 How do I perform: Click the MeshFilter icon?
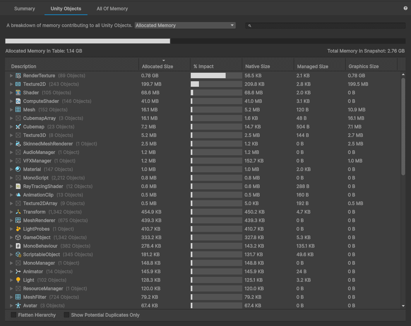(x=18, y=297)
